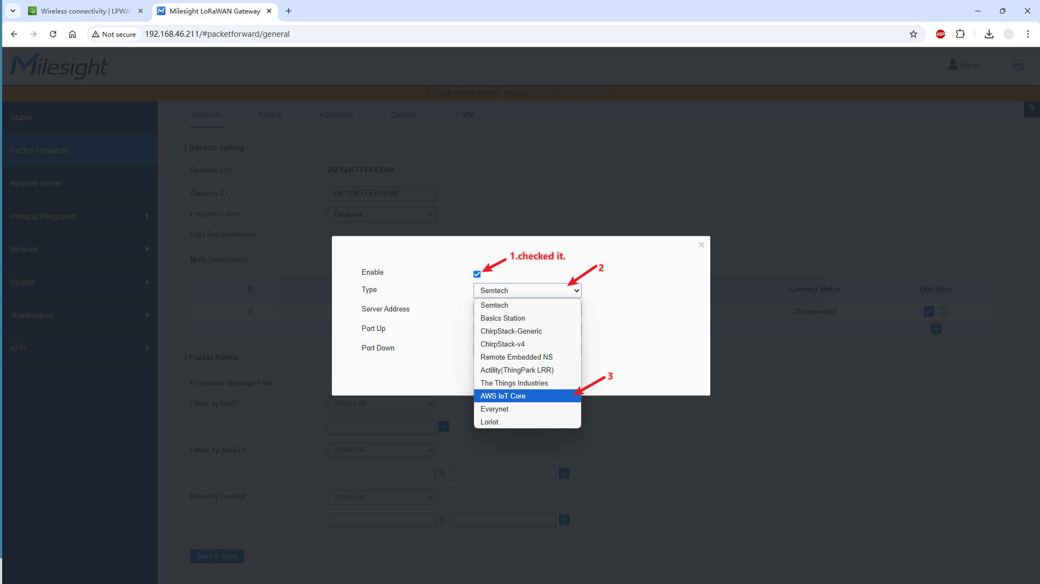The image size is (1040, 584).
Task: Uncheck the Enable checkbox
Action: click(x=477, y=274)
